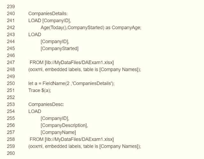
Task: Click line number 250 in gutter
Action: tap(11, 83)
